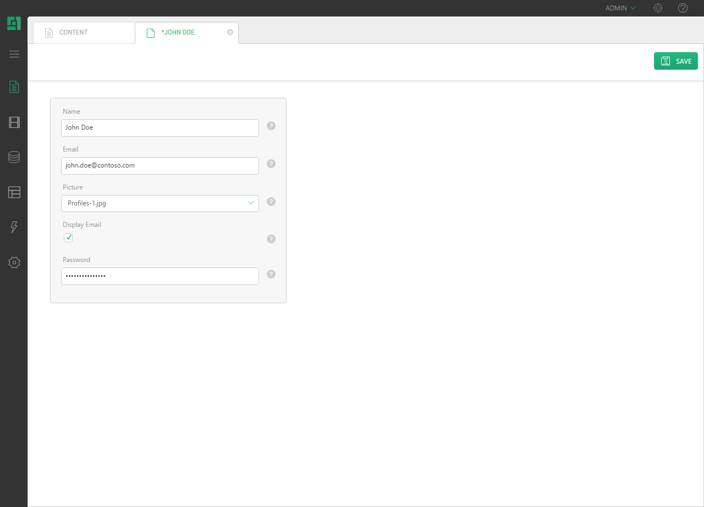Open the Media film icon in sidebar
704x507 pixels.
14,122
